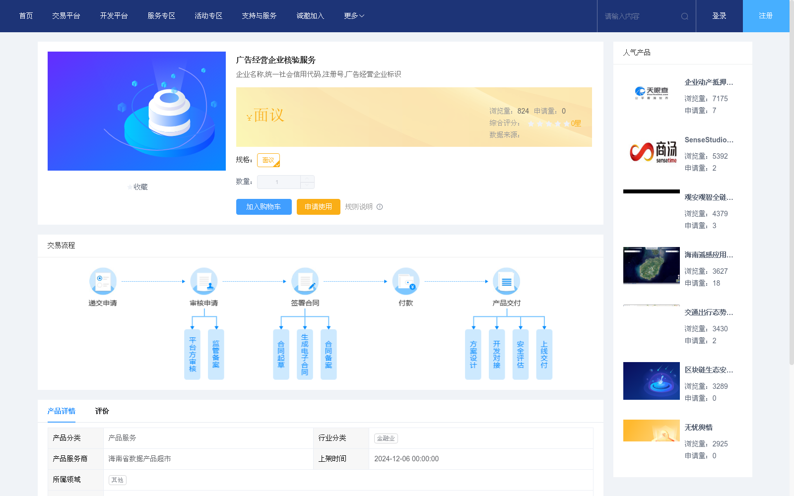Viewport: 794px width, 496px height.
Task: Click the 平台方审核 sub-step box
Action: coord(193,355)
